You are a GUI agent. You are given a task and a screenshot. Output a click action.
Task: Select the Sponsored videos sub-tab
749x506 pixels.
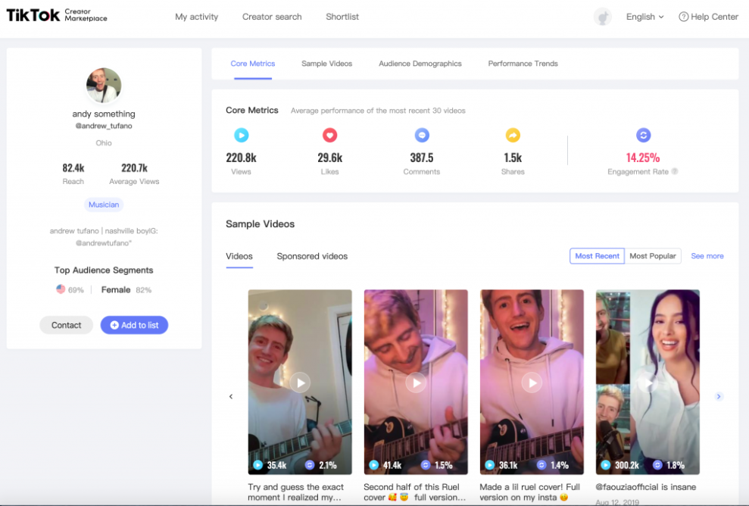pos(312,256)
